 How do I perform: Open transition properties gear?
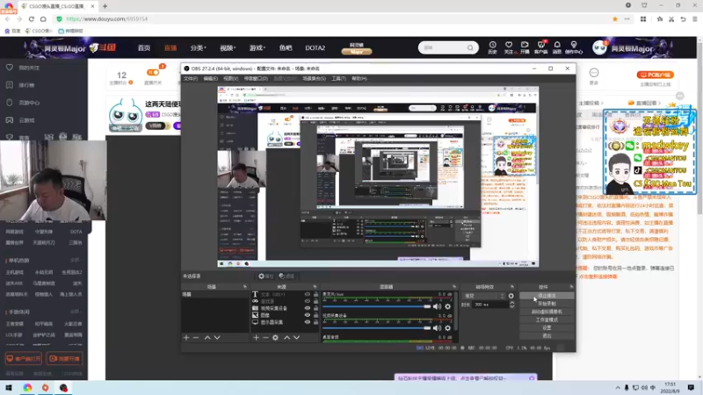pos(511,296)
